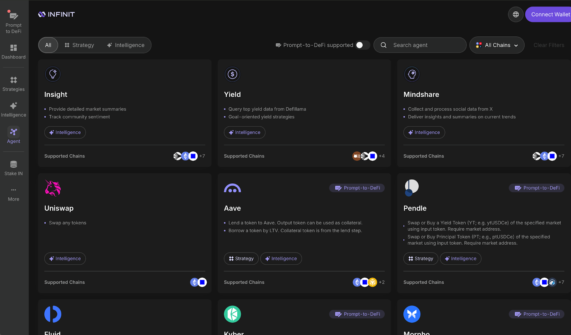Screen dimensions: 571x335
Task: Click the Insight lightbulb icon
Action: click(x=53, y=74)
